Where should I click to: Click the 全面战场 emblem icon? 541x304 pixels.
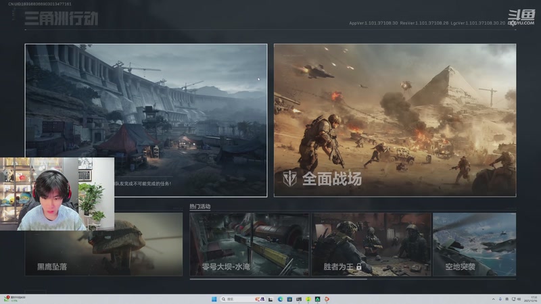pyautogui.click(x=290, y=178)
